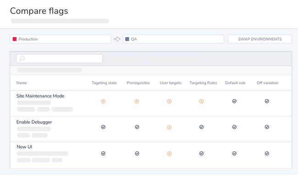
Task: Click Site Maintenance Mode default rule checkmark
Action: tap(234, 101)
